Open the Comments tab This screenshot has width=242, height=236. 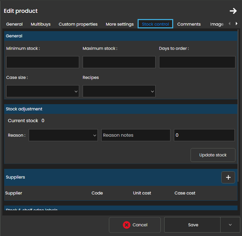(189, 24)
